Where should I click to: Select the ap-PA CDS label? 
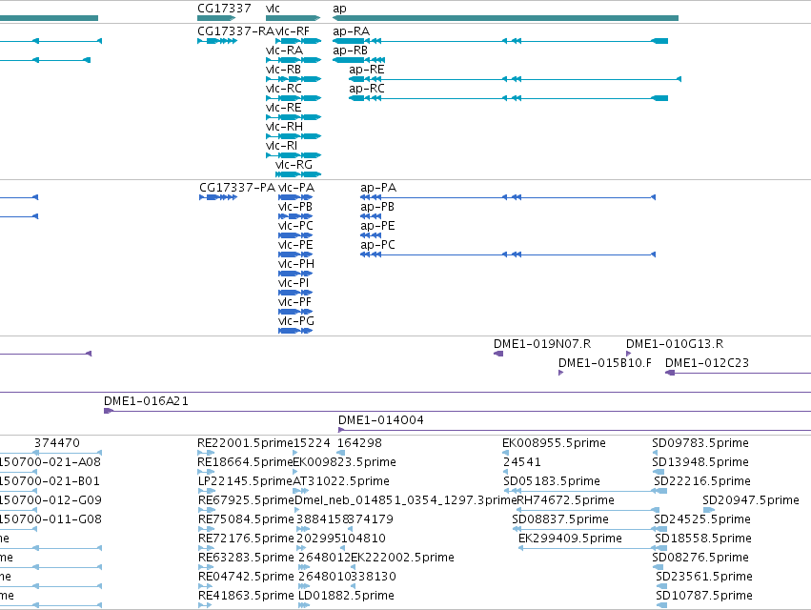pyautogui.click(x=378, y=188)
